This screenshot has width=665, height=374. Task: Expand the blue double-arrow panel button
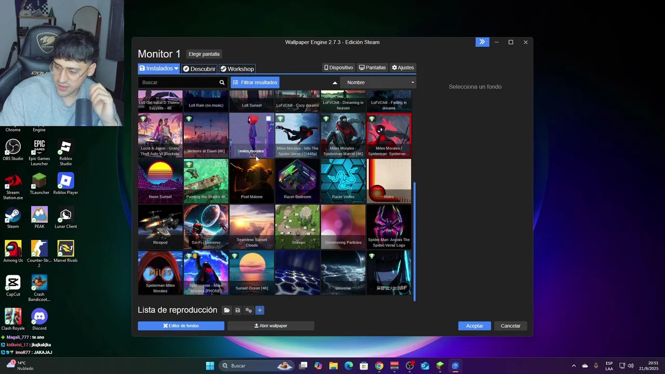[482, 42]
